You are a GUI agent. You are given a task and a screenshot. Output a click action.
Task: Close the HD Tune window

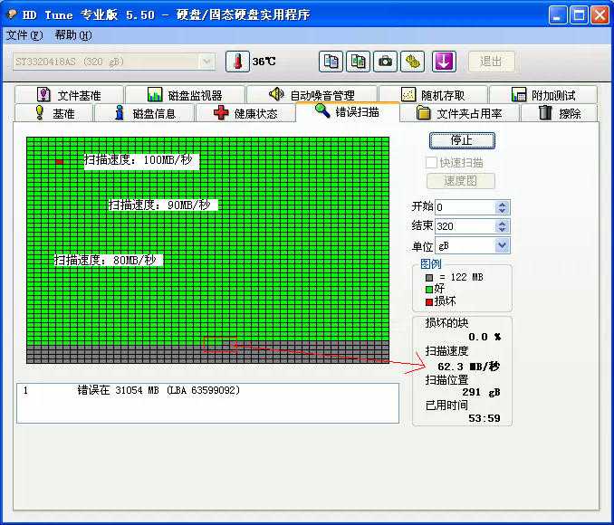click(600, 15)
